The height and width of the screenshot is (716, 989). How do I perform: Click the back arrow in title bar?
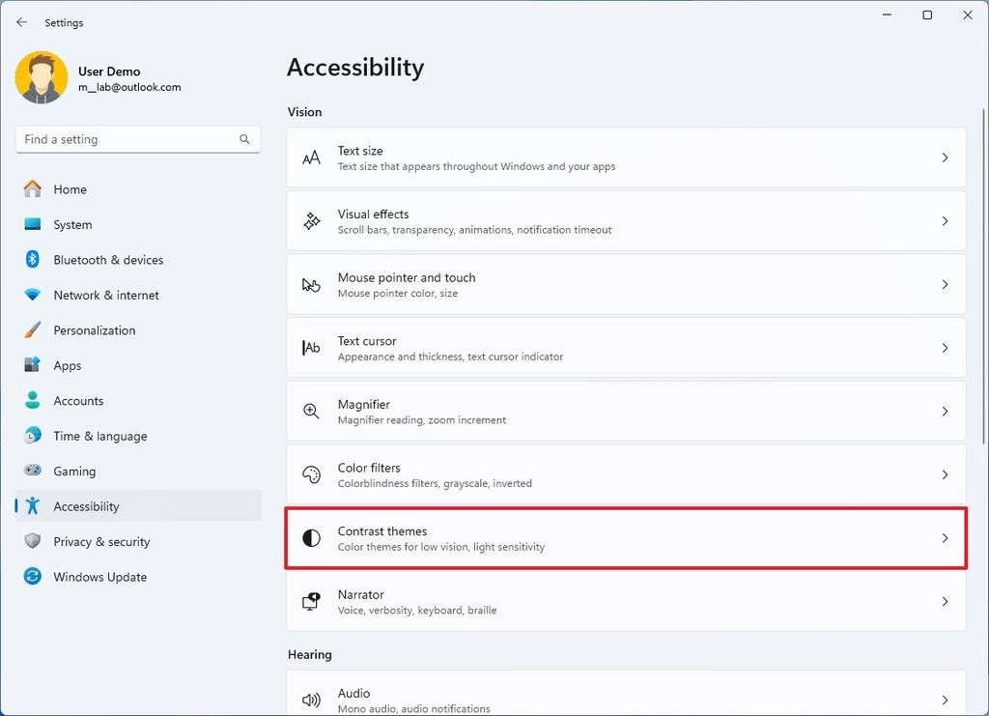coord(22,22)
